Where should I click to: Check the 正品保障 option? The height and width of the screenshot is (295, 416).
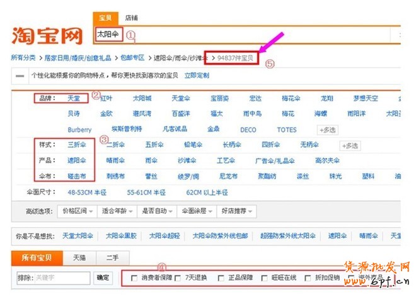[x=220, y=277]
